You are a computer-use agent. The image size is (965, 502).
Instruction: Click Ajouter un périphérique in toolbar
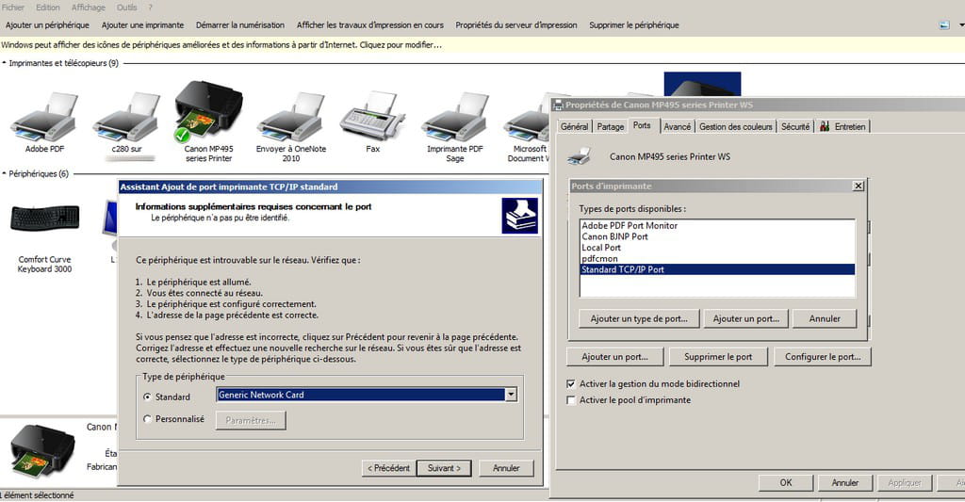pos(47,25)
